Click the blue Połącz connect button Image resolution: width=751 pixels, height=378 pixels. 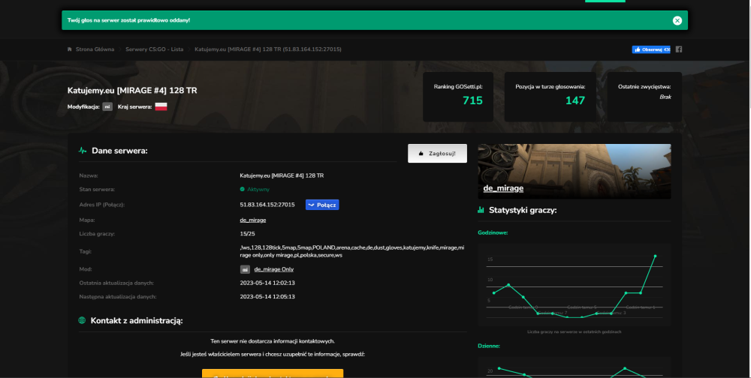pyautogui.click(x=322, y=205)
